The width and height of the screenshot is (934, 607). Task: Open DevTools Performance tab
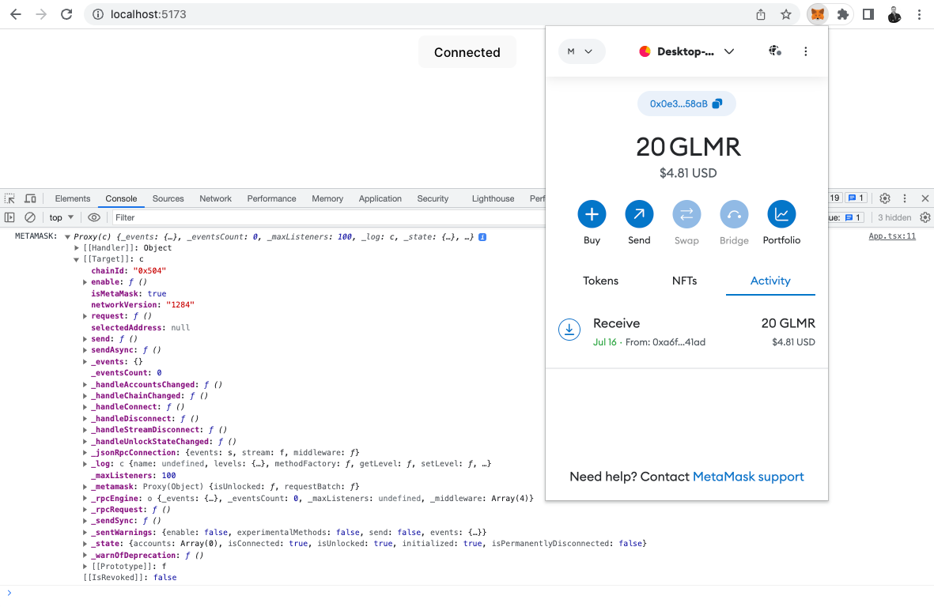point(271,198)
